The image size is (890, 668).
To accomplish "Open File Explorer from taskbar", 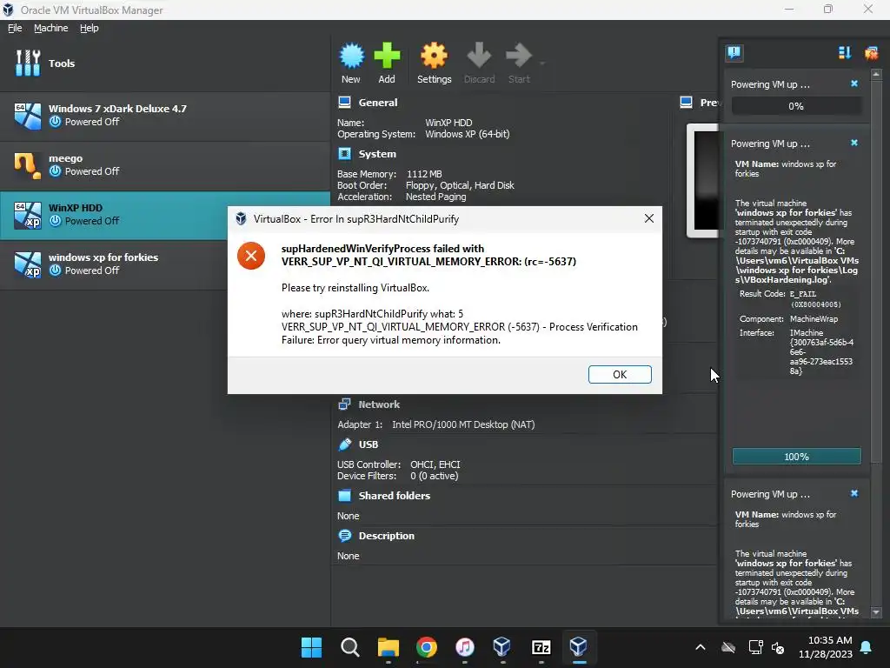I will [389, 647].
